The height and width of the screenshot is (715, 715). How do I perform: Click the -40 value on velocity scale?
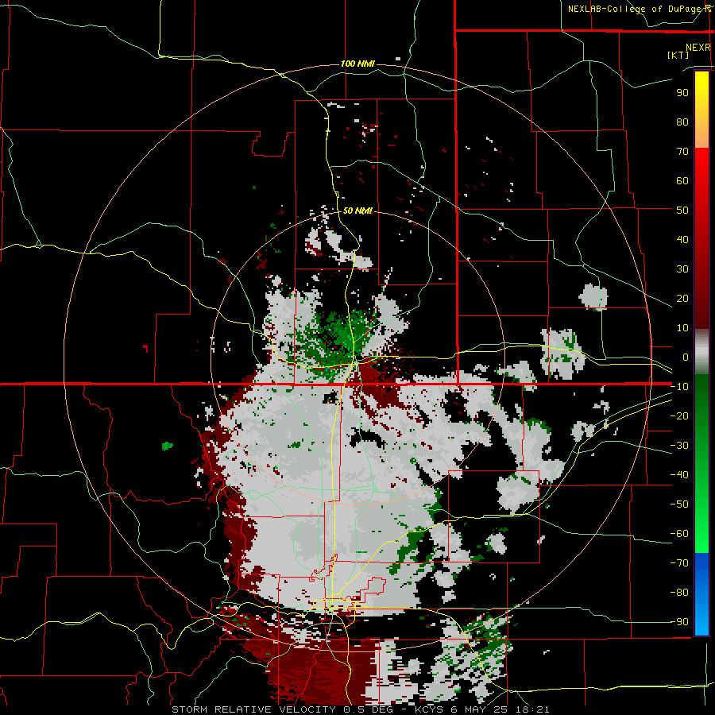click(679, 475)
